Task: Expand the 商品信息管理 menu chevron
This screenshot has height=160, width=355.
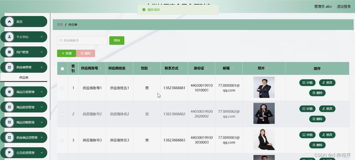Action: click(42, 107)
